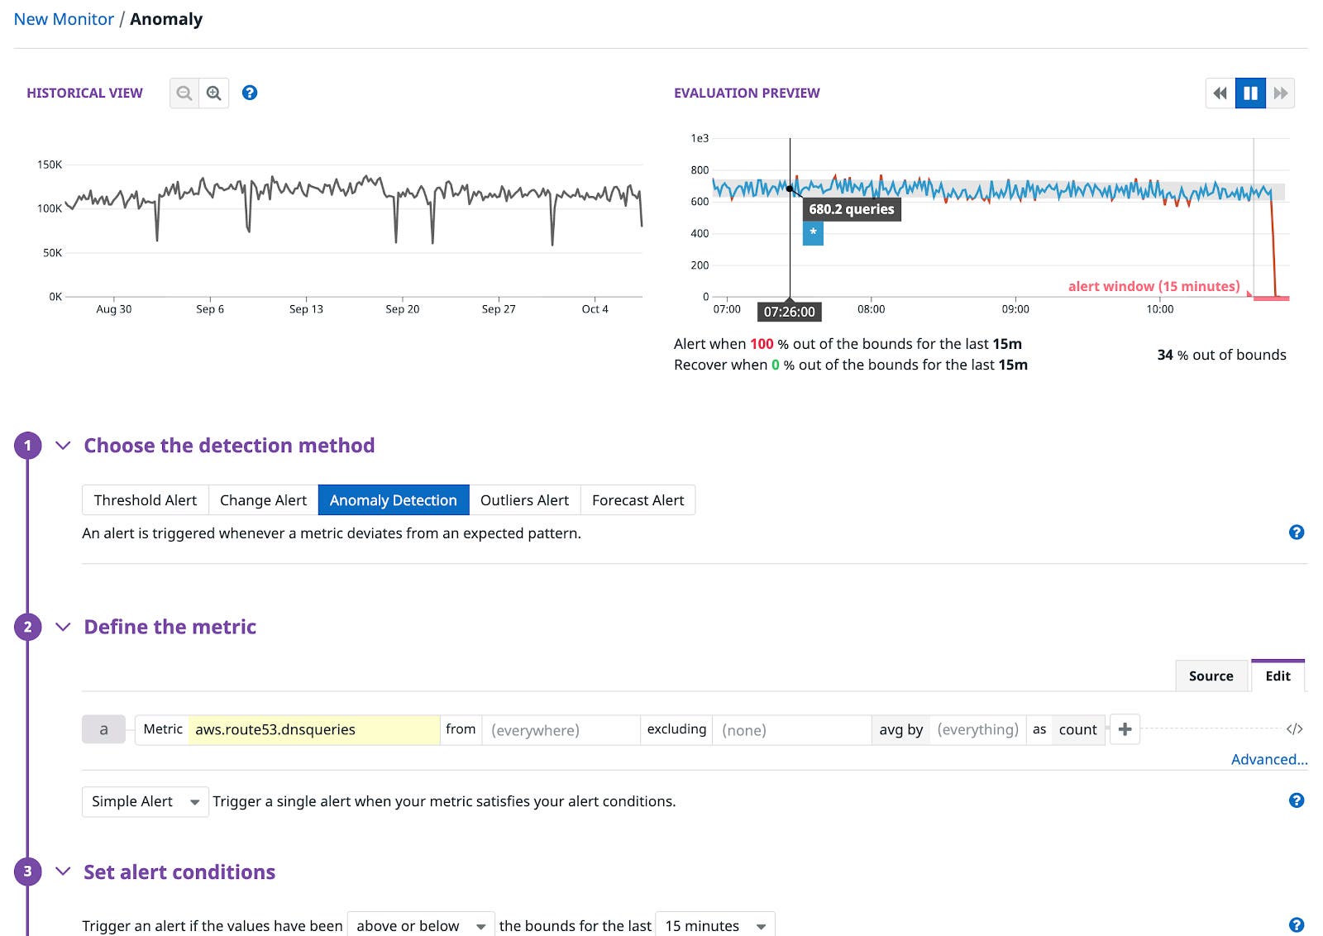The width and height of the screenshot is (1323, 936).
Task: Rewind the evaluation preview playback
Action: 1219,93
